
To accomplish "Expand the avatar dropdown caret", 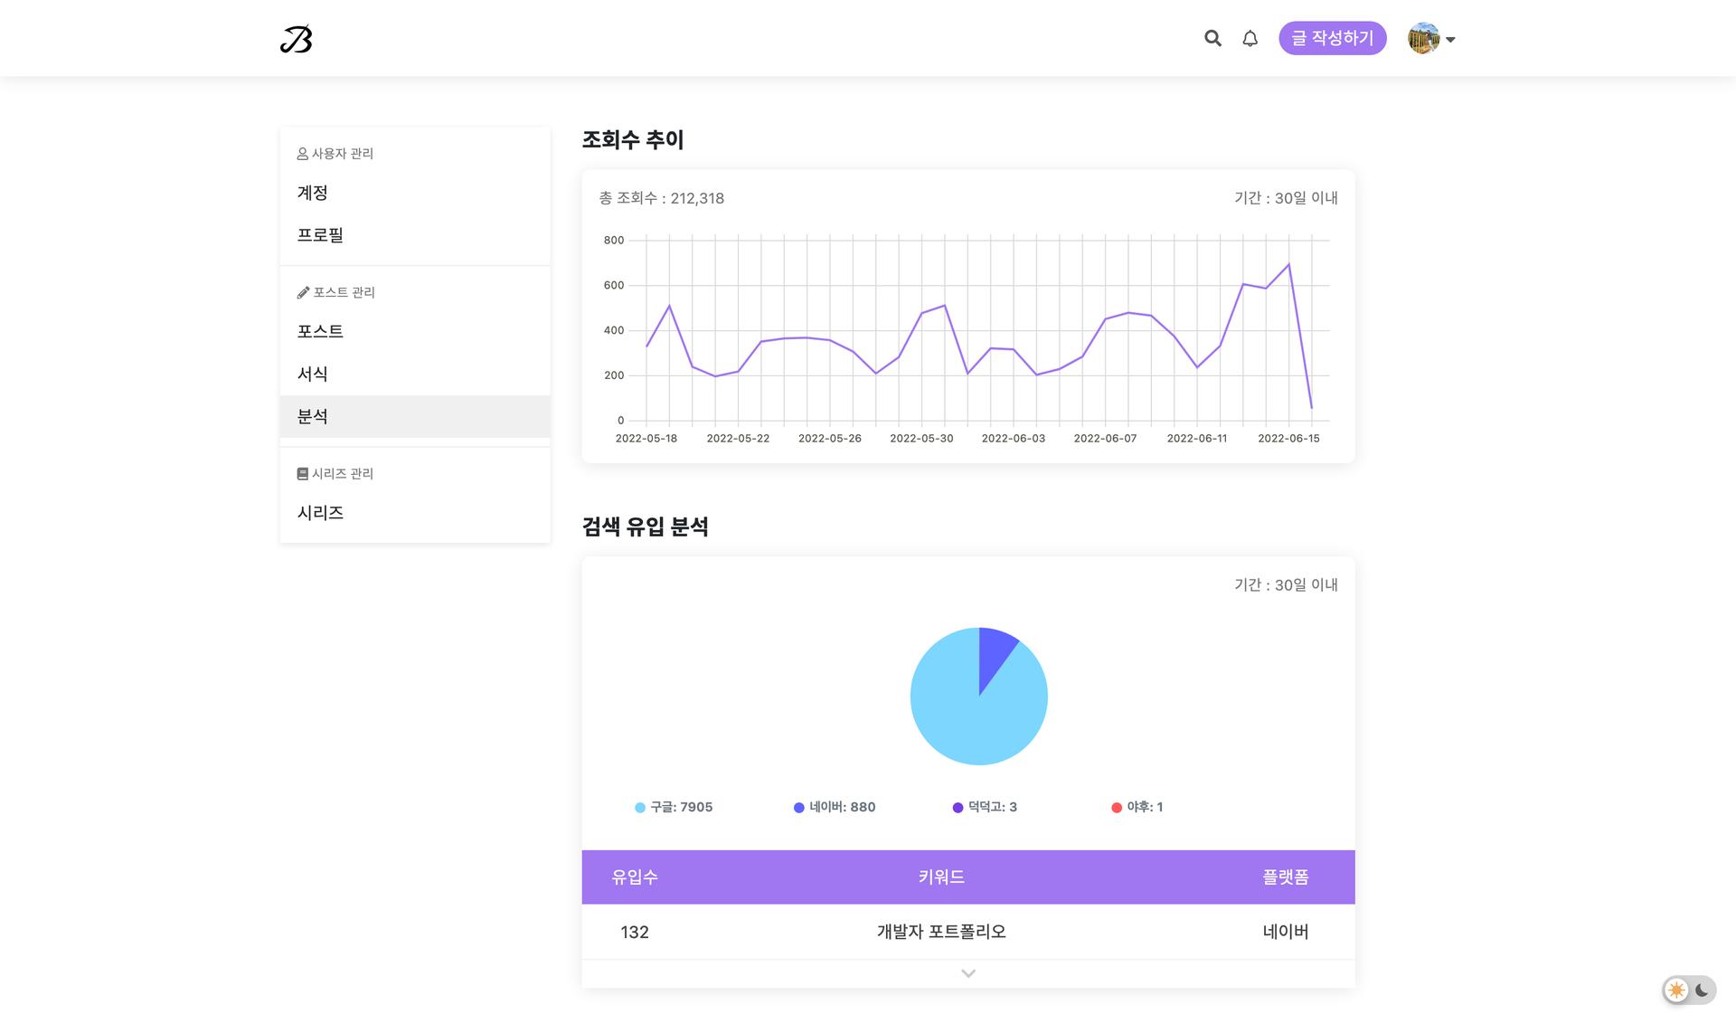I will 1450,40.
